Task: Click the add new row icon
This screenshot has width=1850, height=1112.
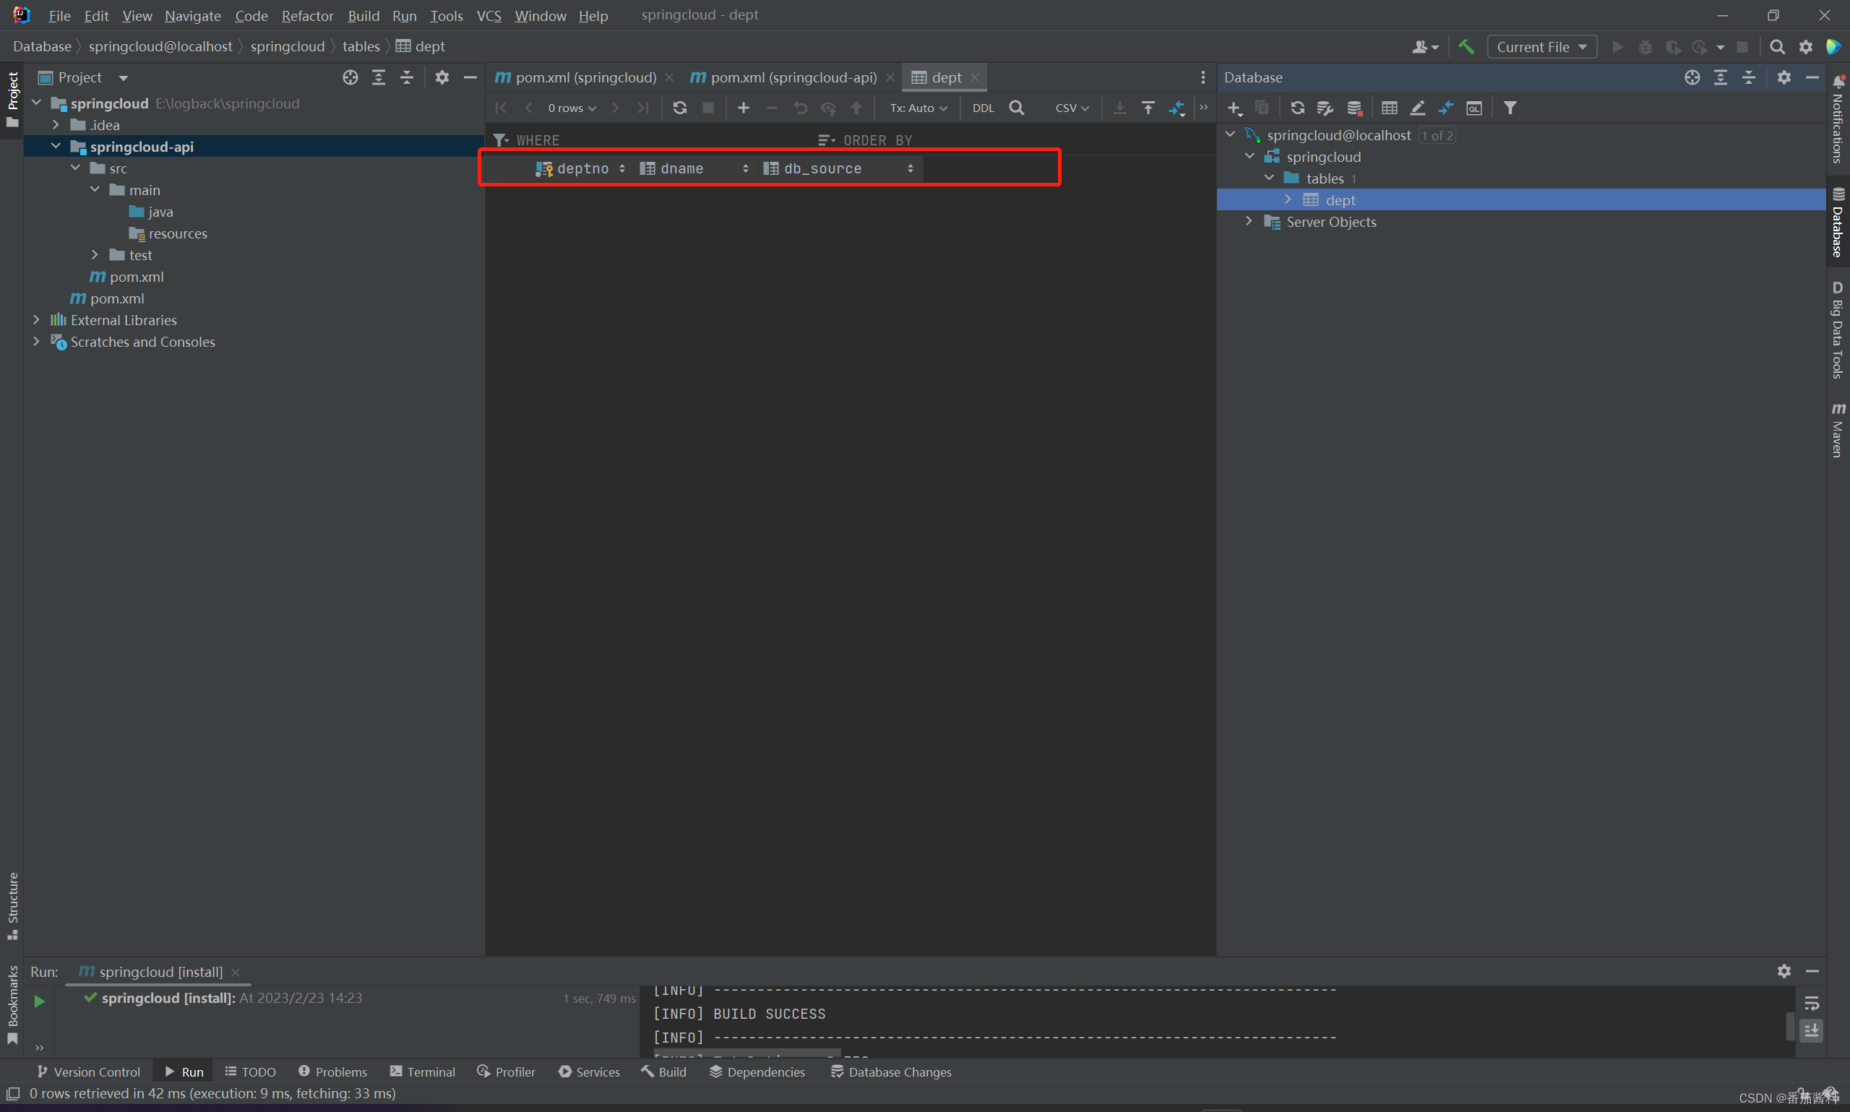Action: 740,108
